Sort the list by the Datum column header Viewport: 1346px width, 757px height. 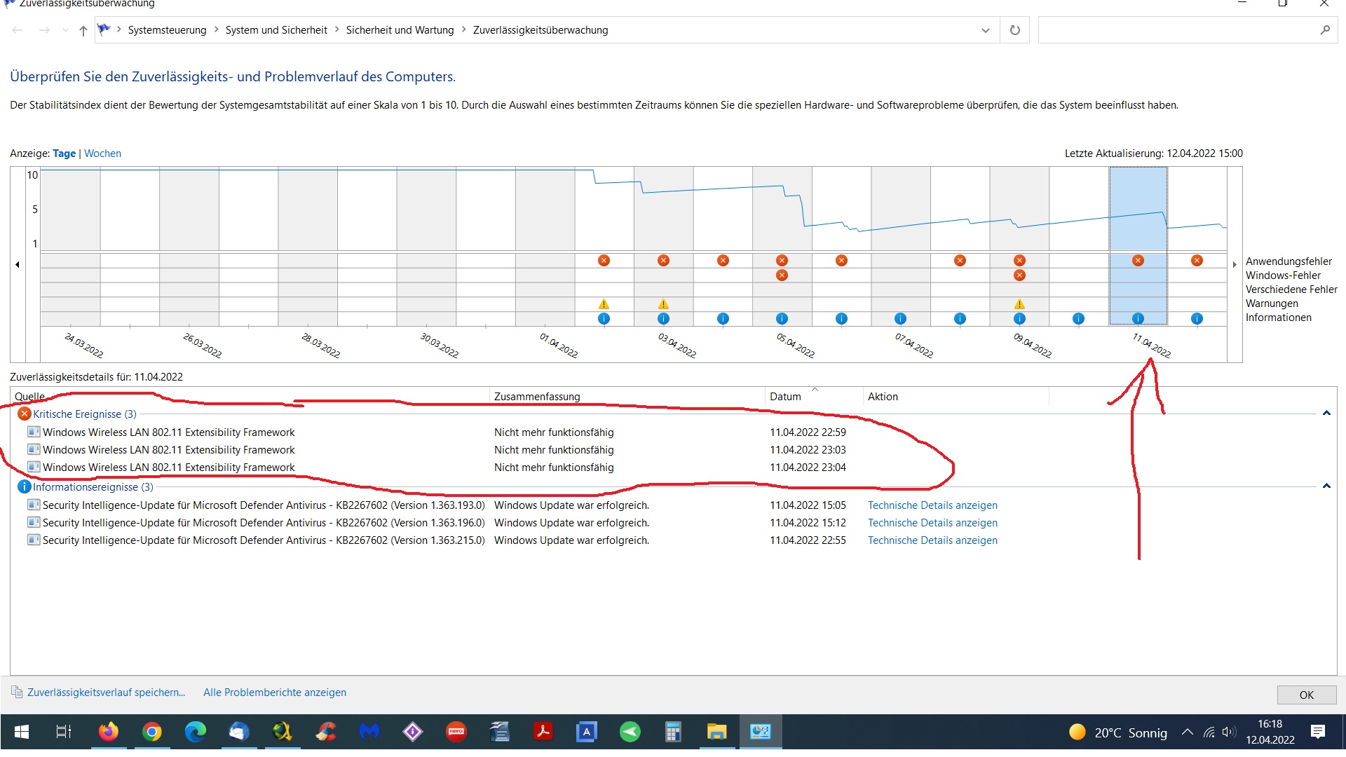785,397
